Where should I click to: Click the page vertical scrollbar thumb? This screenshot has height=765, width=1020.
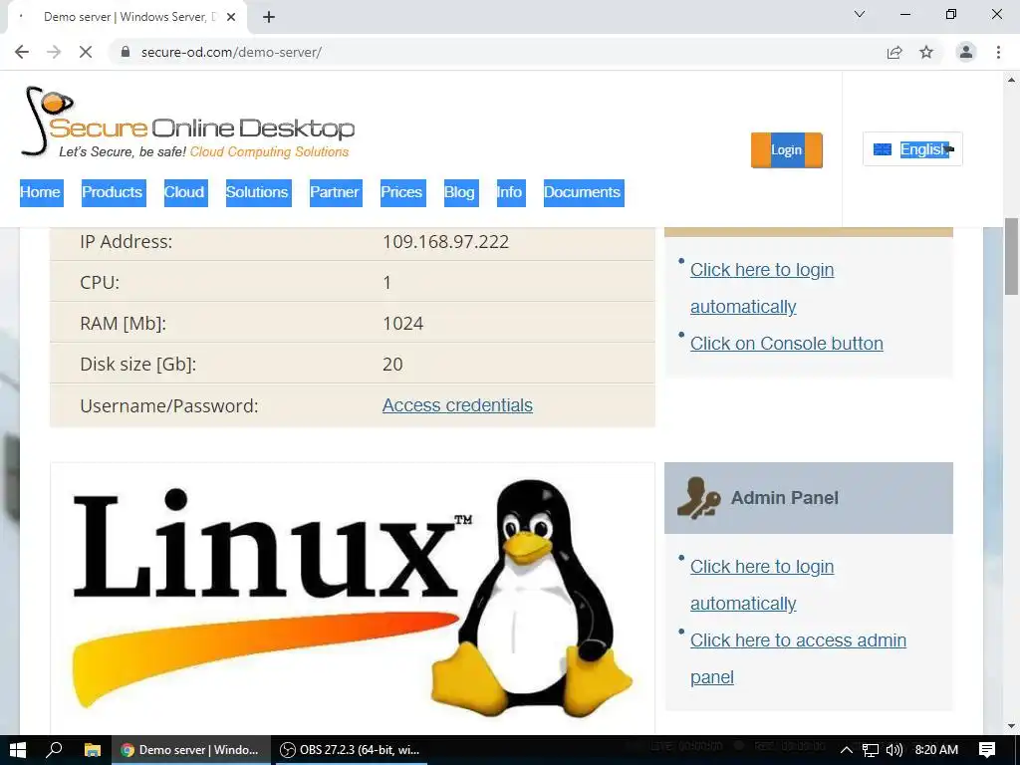click(1012, 256)
